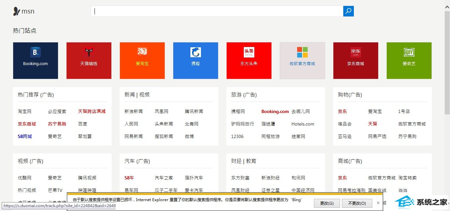Image resolution: width=450 pixels, height=211 pixels.
Task: Open the 爱奇艺 green tile
Action: 409,60
